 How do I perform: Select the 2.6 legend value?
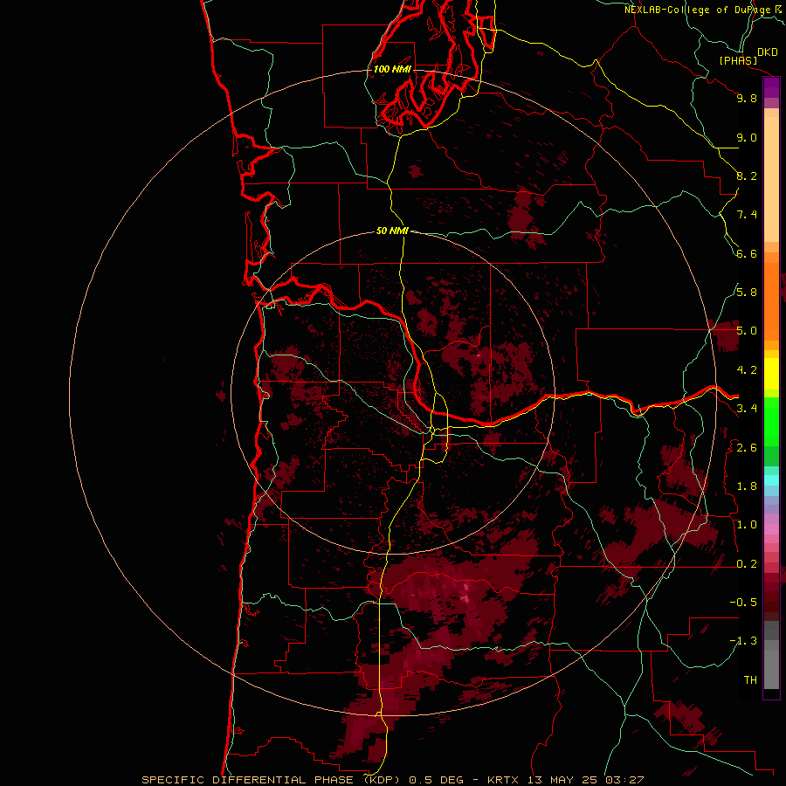click(747, 448)
